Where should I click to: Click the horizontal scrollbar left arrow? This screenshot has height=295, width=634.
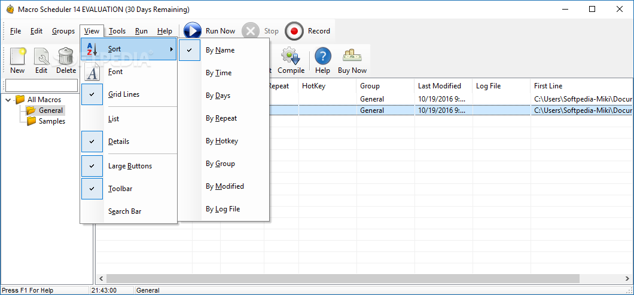pyautogui.click(x=101, y=279)
